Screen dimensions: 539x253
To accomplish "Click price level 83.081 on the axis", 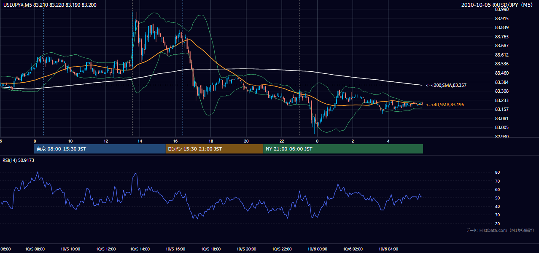I will (x=501, y=118).
